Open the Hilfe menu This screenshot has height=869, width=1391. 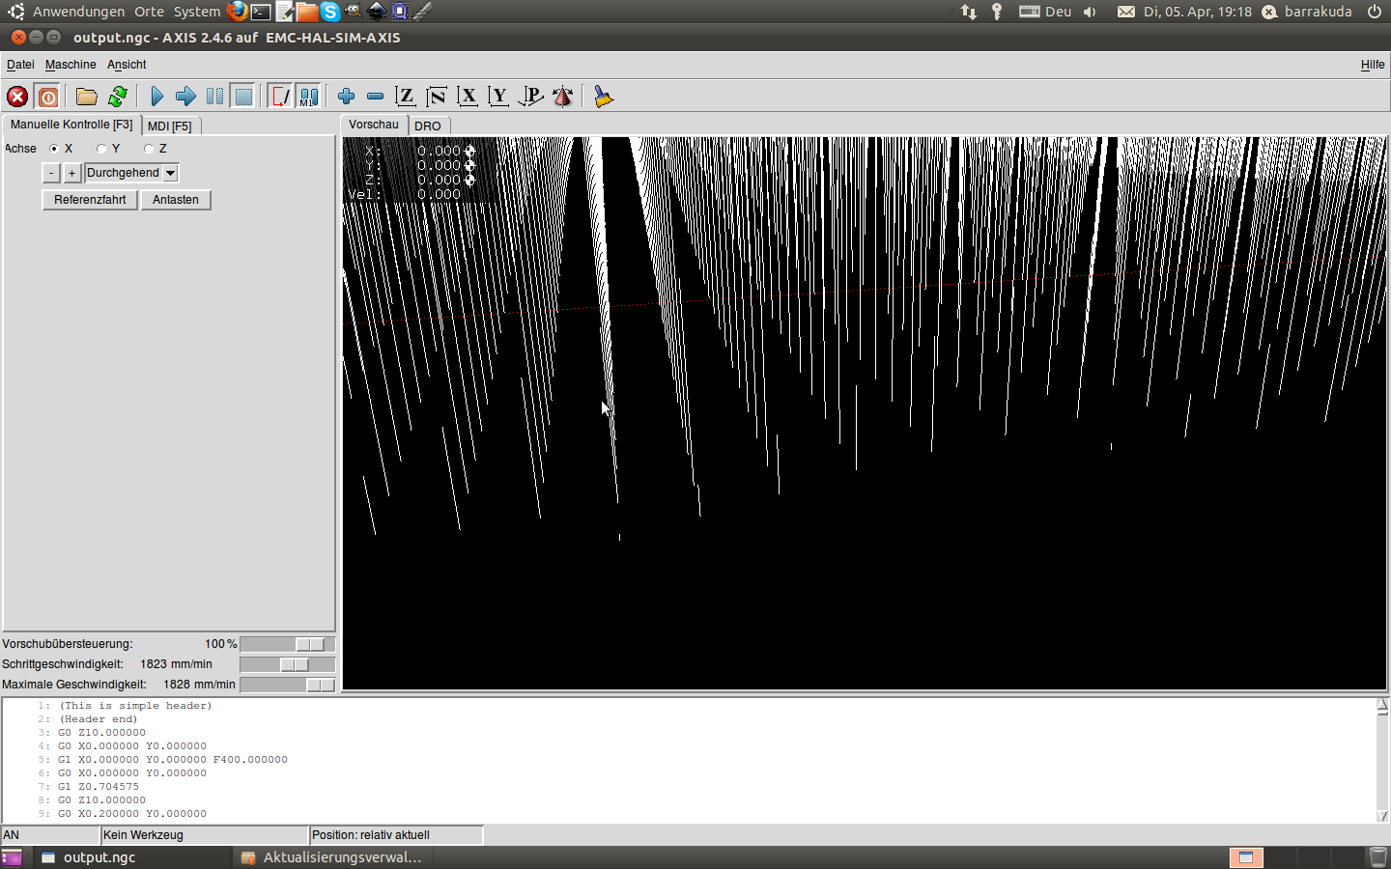pyautogui.click(x=1373, y=65)
